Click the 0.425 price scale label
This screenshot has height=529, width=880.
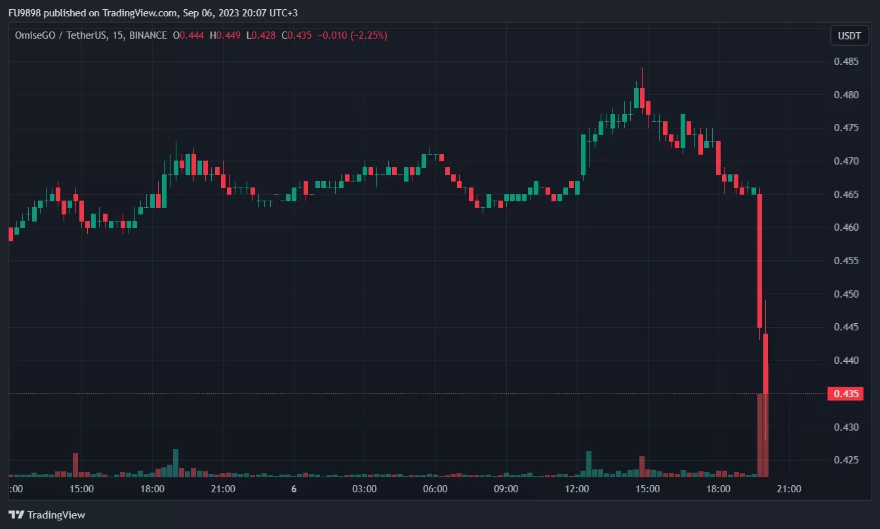[846, 460]
